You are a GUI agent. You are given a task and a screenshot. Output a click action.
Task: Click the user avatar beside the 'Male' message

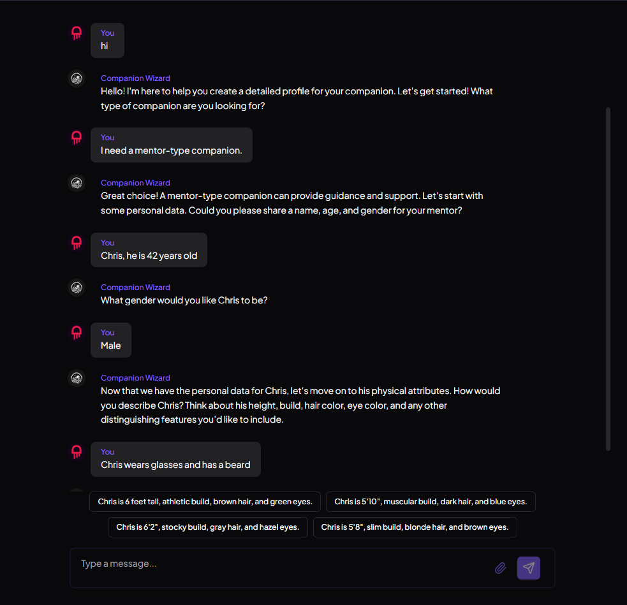click(77, 333)
